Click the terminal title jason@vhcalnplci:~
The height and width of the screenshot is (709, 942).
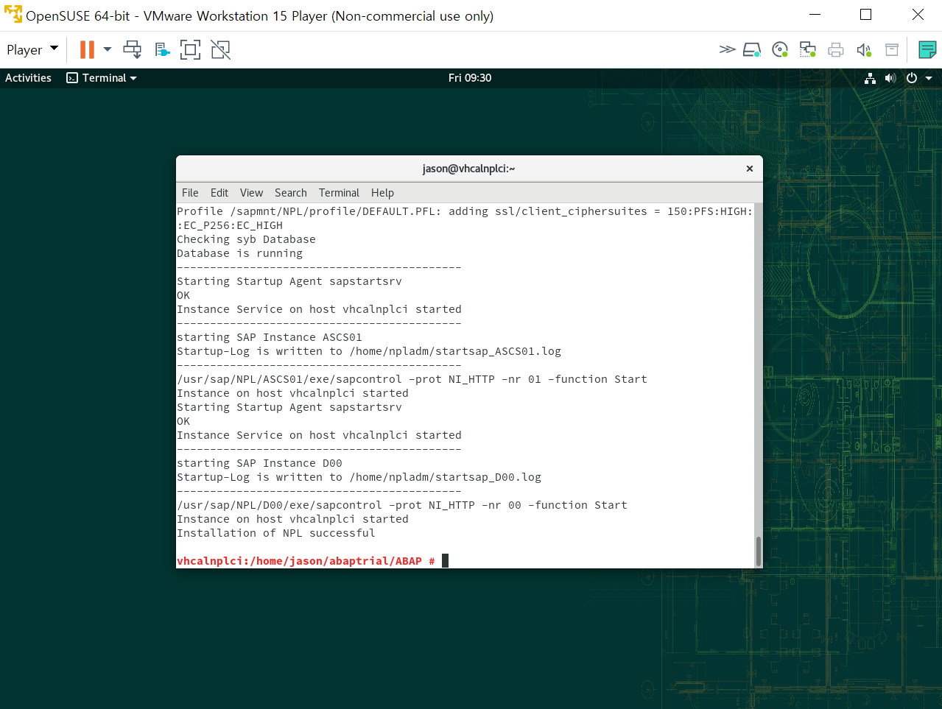click(x=468, y=169)
